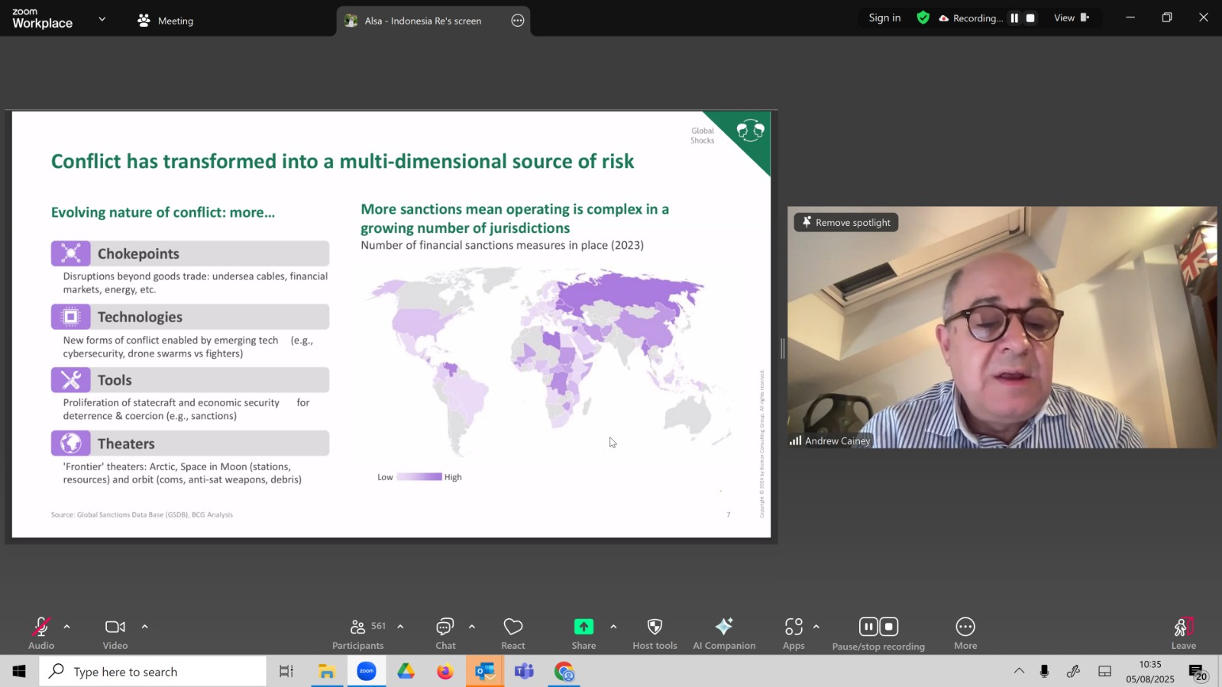
Task: Open the React heart menu
Action: 513,634
